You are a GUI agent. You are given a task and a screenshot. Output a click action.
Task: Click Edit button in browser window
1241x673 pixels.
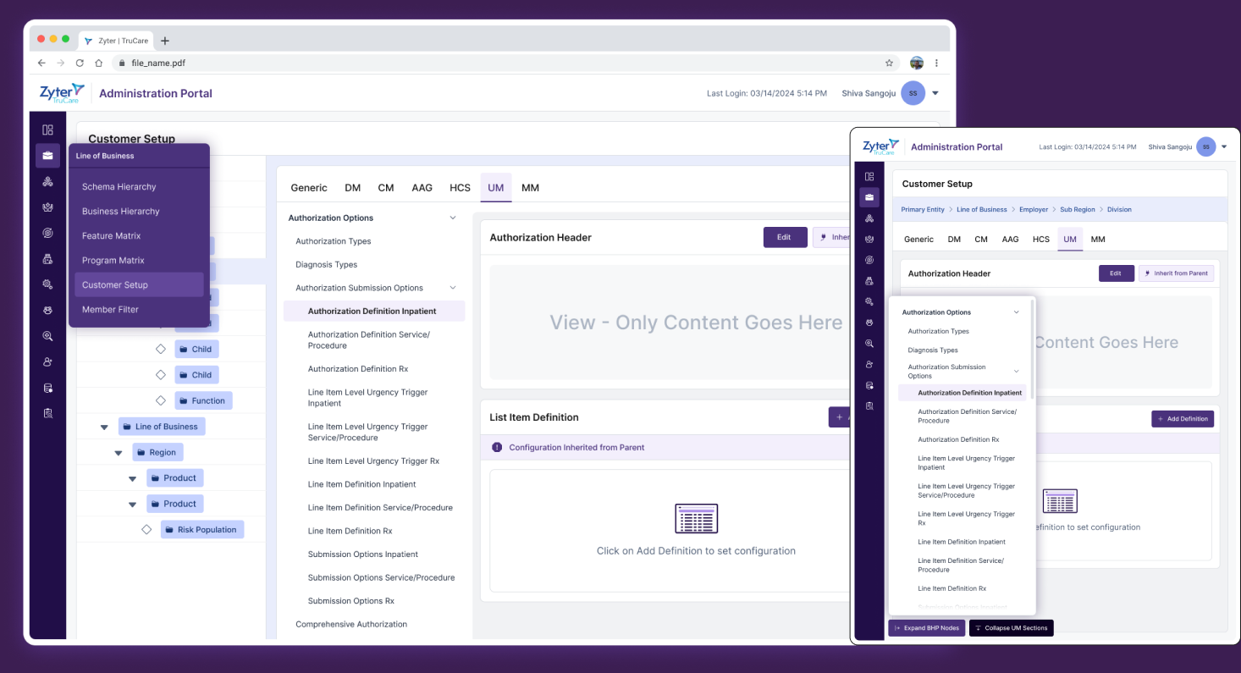tap(785, 237)
